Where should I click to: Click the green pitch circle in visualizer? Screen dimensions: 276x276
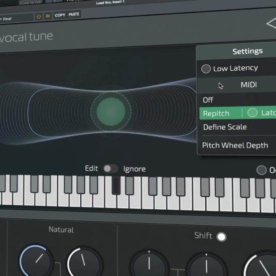(111, 111)
